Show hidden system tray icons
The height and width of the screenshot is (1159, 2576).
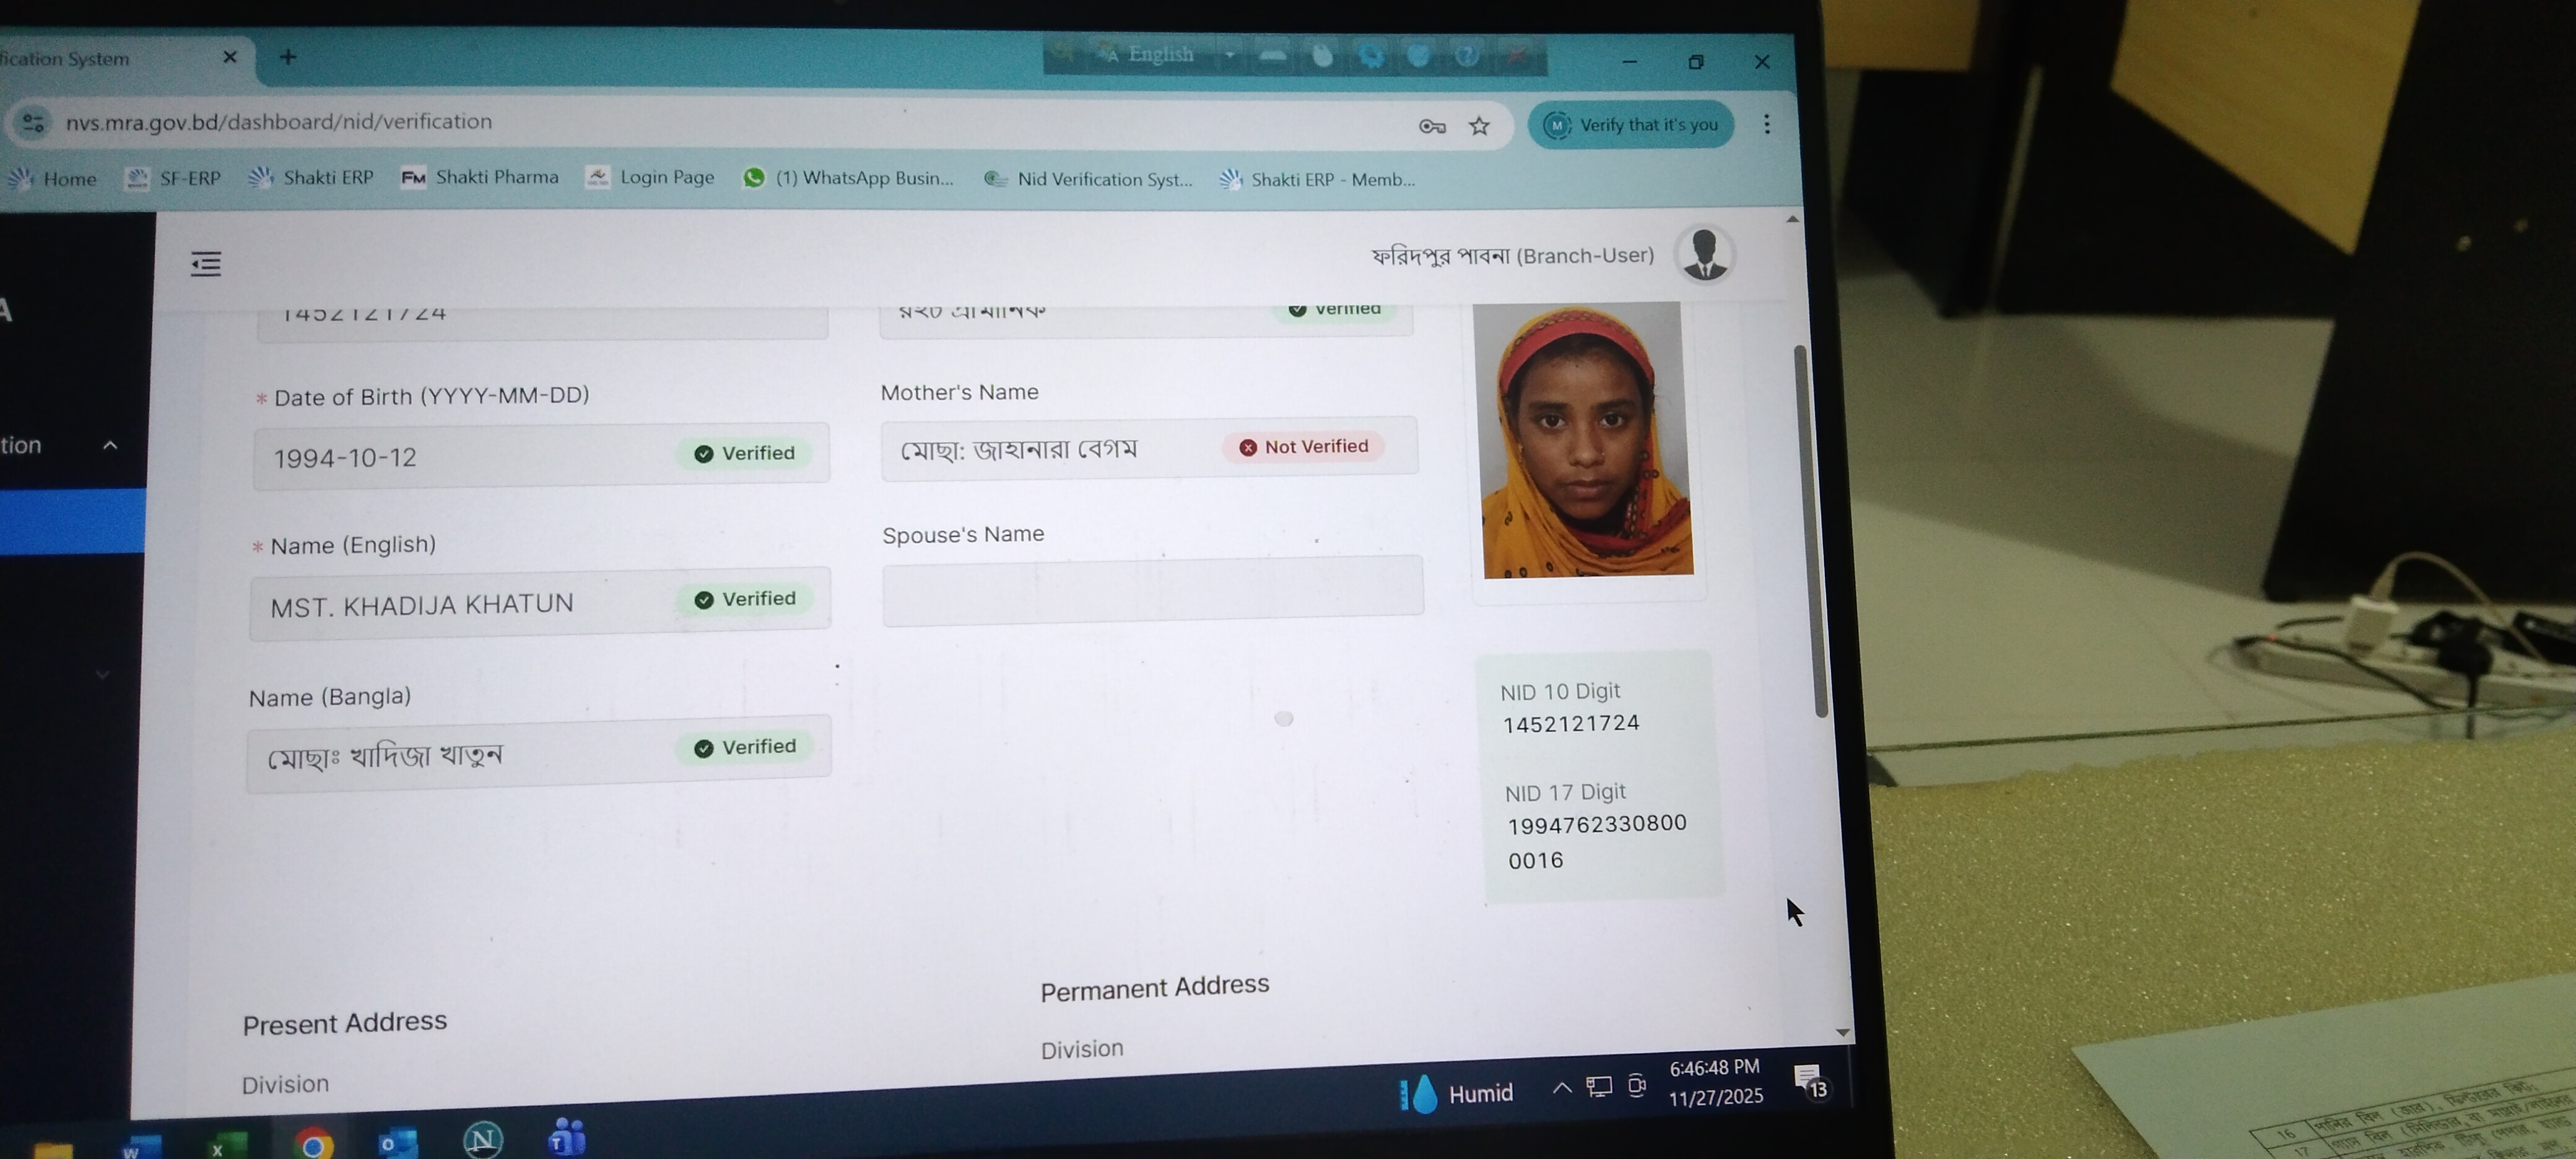click(x=1561, y=1088)
